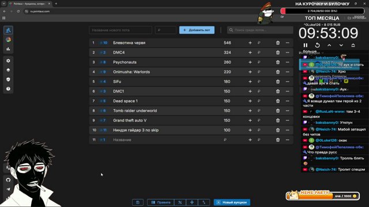Delete the Dead space 1 lot
This screenshot has width=369, height=207.
click(x=278, y=101)
